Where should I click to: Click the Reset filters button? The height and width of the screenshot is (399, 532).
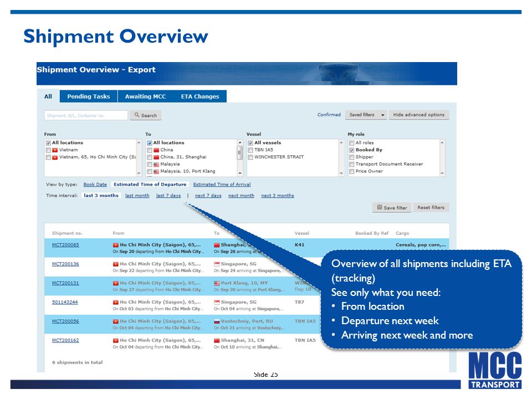(431, 207)
